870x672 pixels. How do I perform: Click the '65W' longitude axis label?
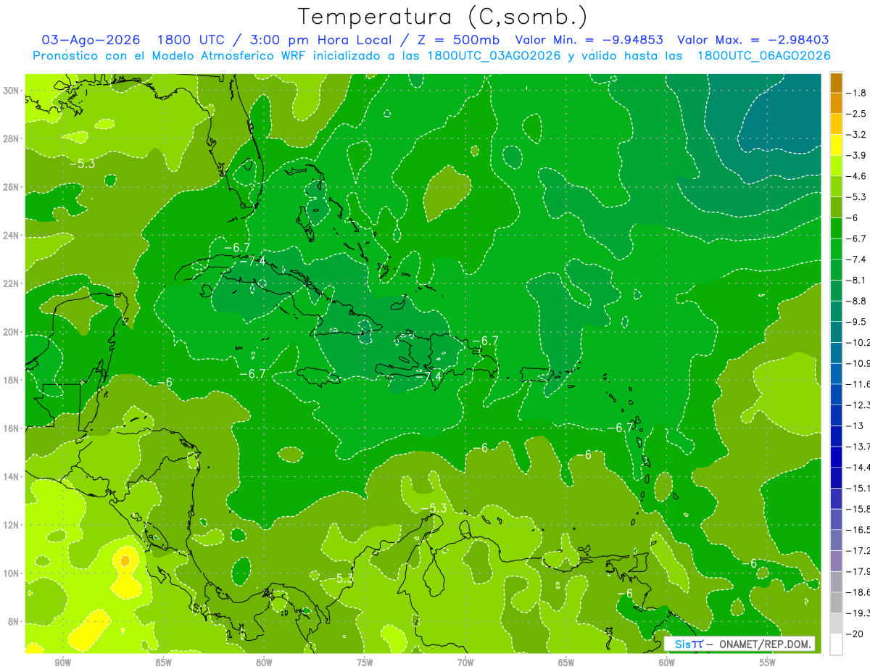566,663
